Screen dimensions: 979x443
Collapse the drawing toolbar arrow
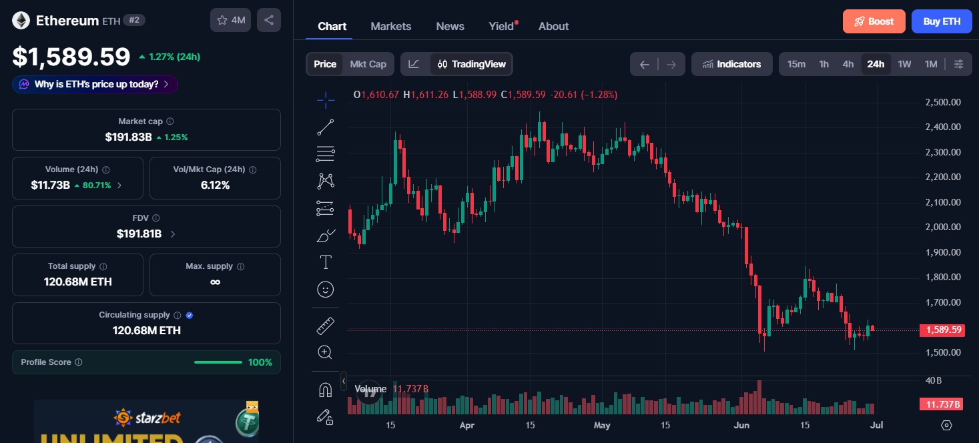(x=344, y=381)
